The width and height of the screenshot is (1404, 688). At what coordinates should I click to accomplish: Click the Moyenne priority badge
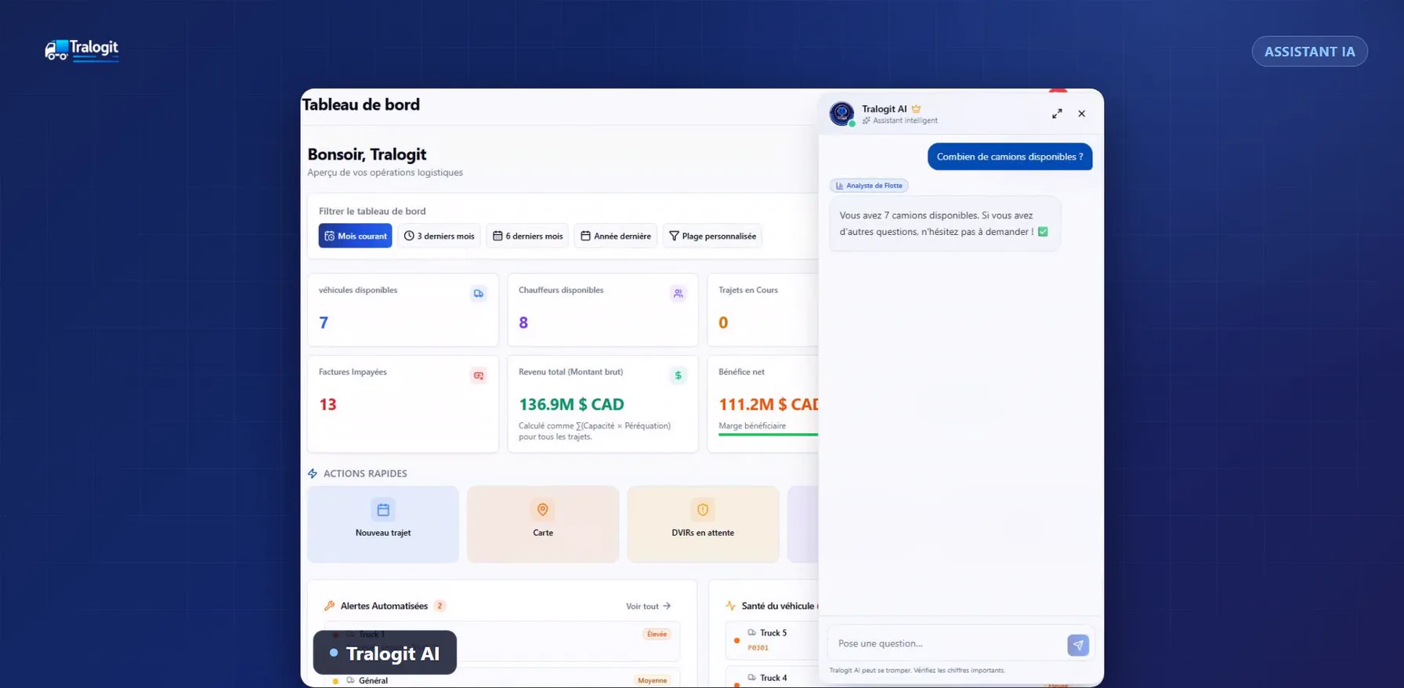tap(652, 681)
